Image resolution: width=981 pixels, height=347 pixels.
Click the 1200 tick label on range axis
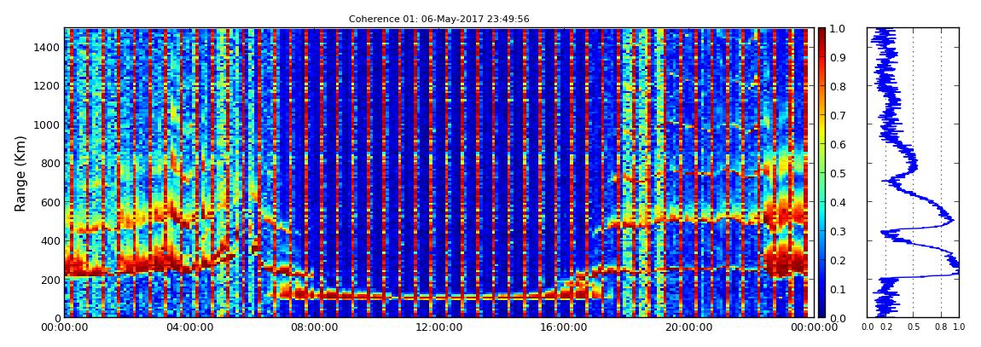(x=47, y=86)
